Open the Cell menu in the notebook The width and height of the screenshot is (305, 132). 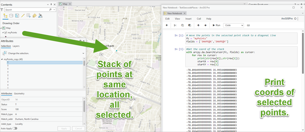point(199,19)
